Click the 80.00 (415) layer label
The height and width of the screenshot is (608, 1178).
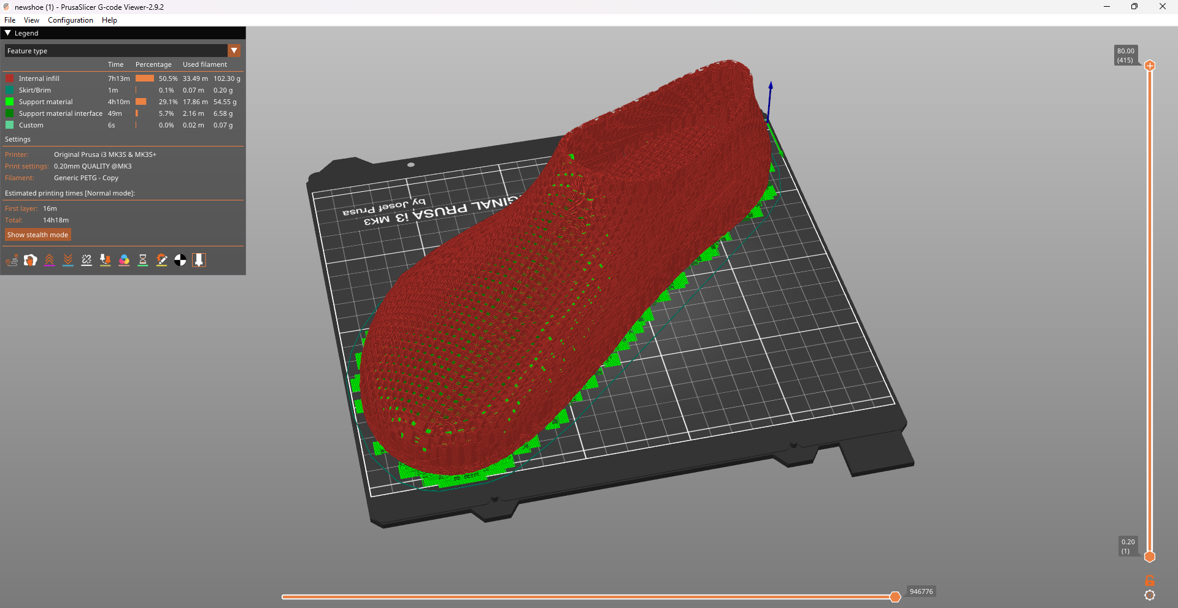(1126, 56)
